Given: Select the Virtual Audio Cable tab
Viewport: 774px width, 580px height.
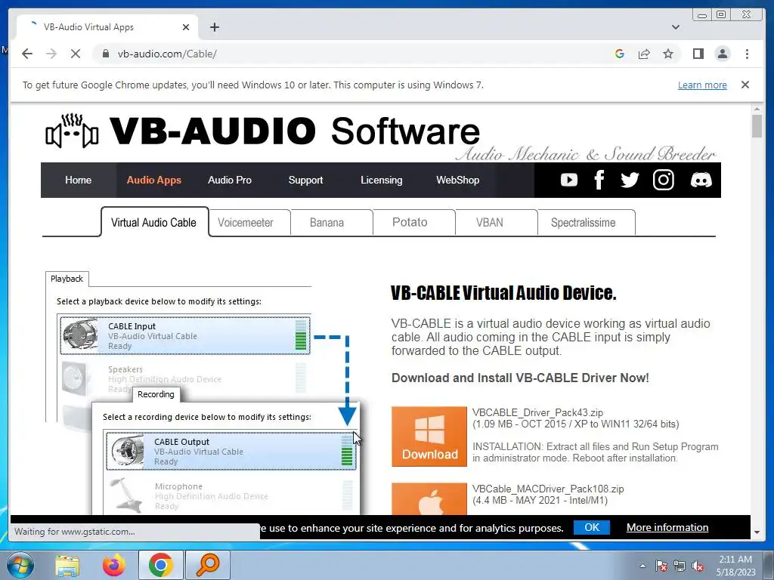Looking at the screenshot, I should [154, 223].
